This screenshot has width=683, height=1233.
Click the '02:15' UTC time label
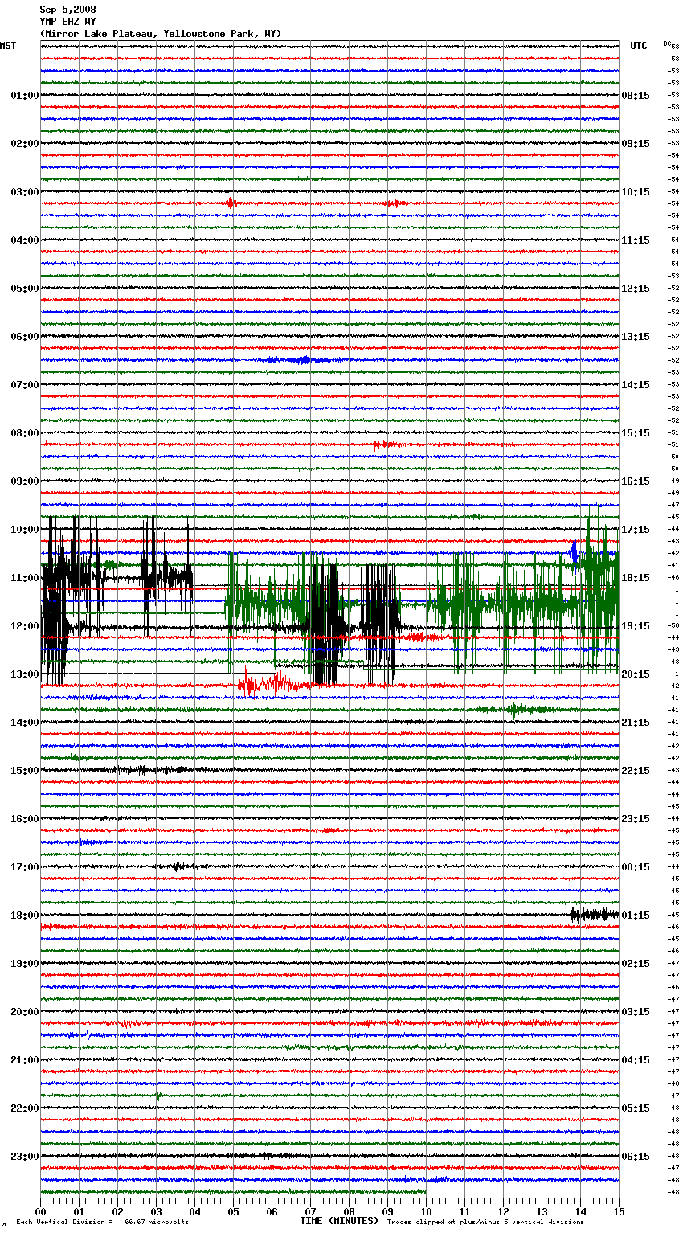click(636, 964)
